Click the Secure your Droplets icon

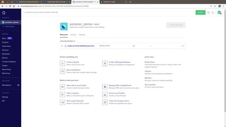click(x=105, y=95)
